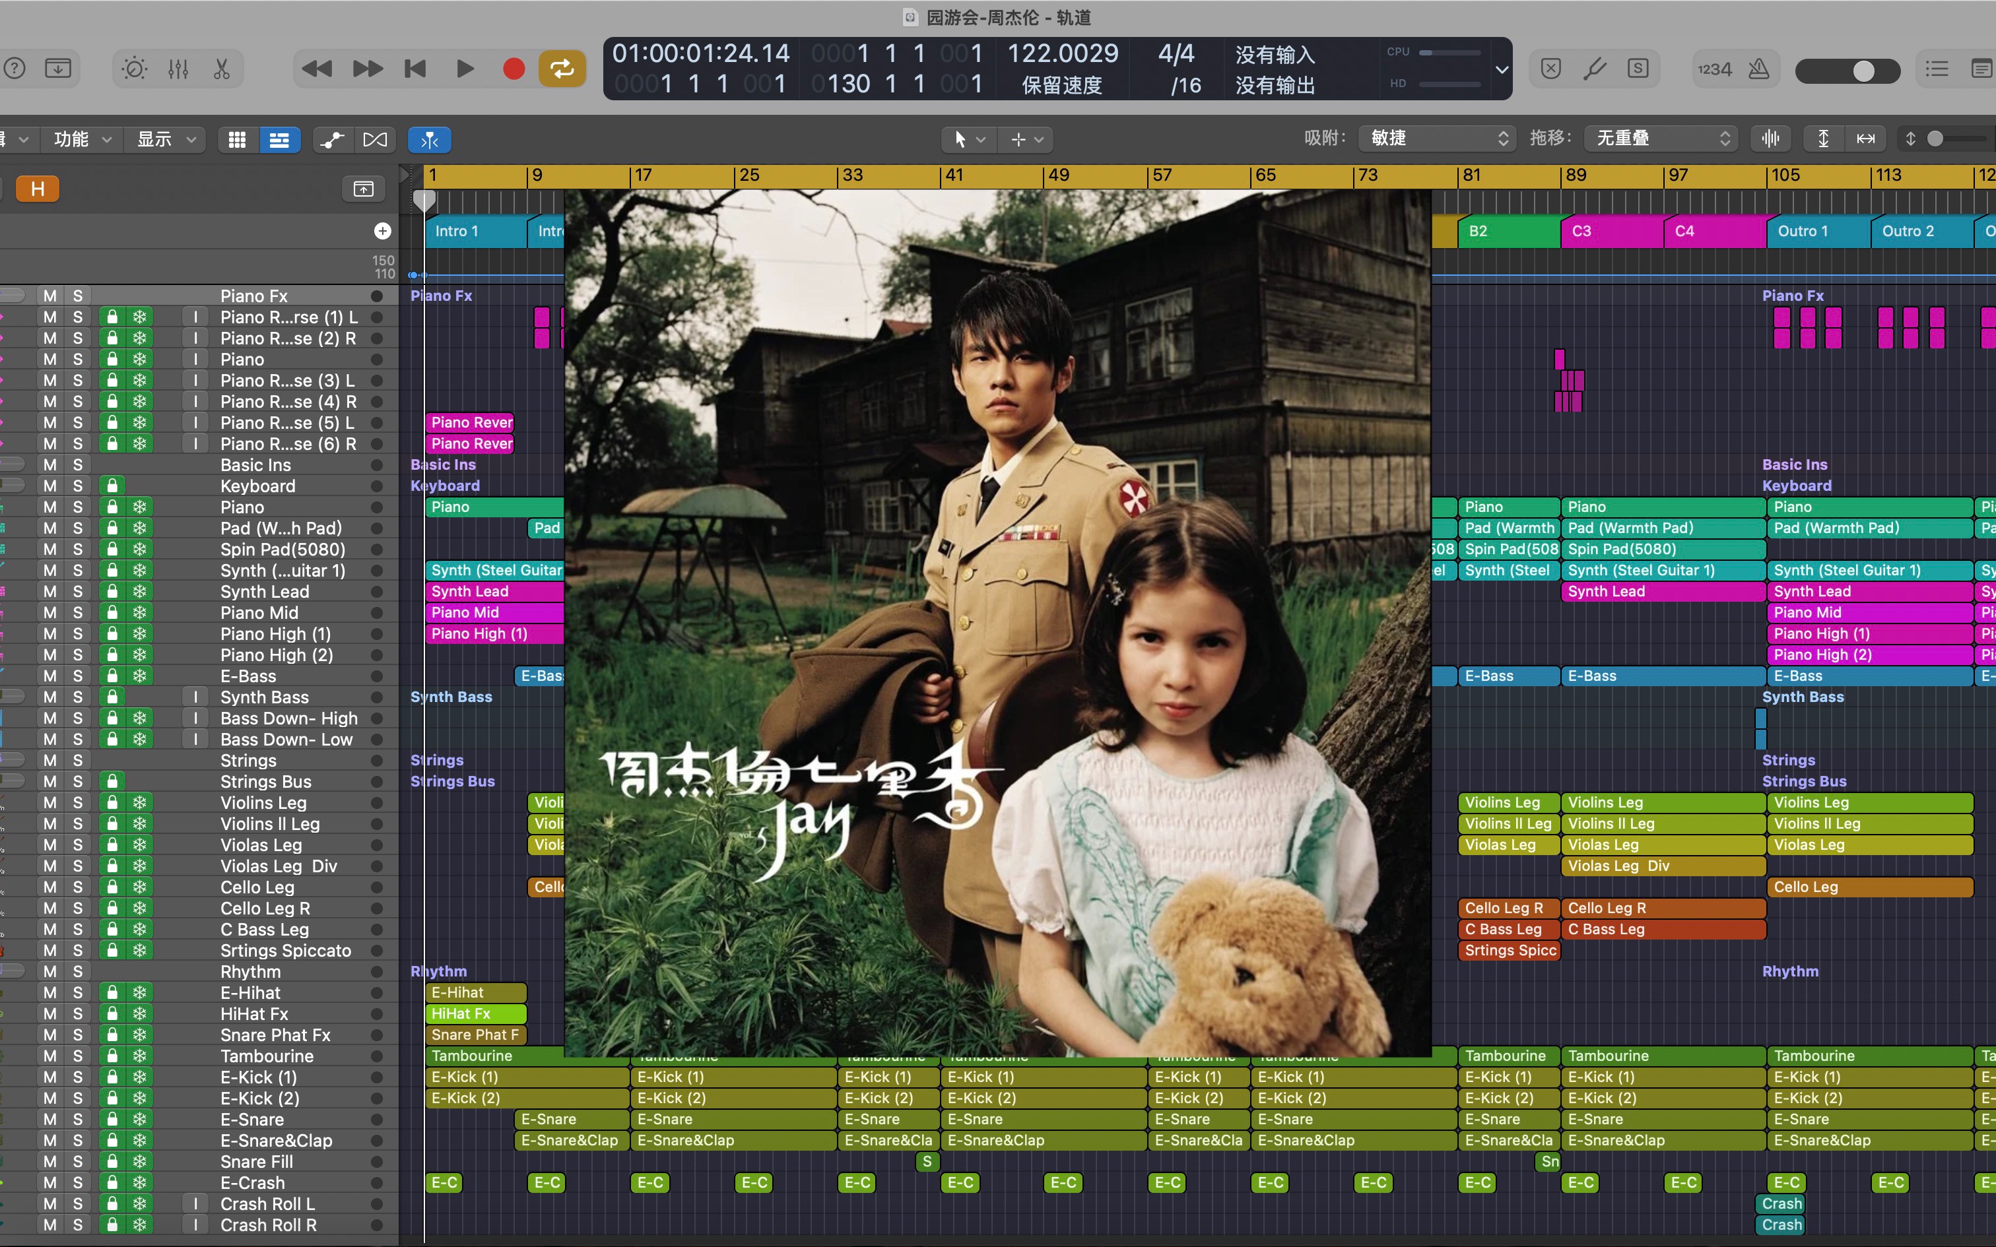Click the horizontal auto zoom icon
1996x1247 pixels.
(x=1866, y=139)
